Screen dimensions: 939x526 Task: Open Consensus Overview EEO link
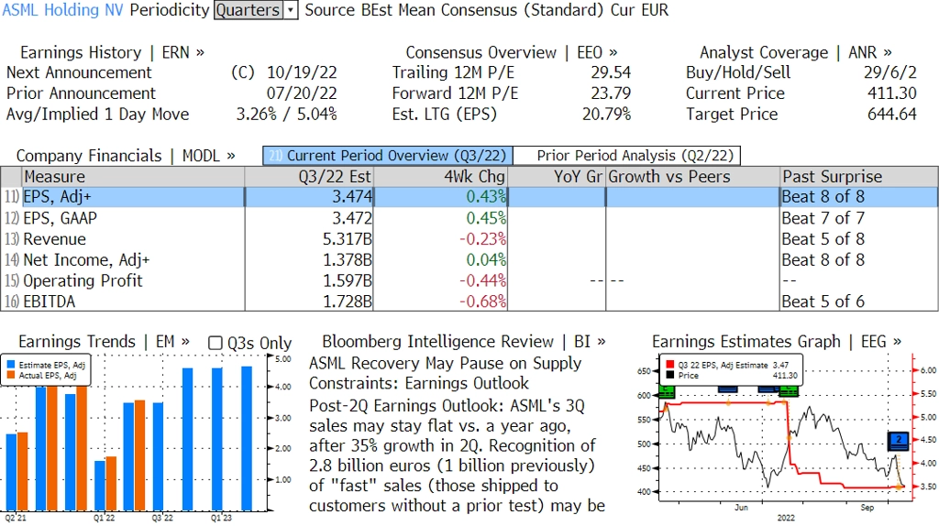click(x=512, y=52)
